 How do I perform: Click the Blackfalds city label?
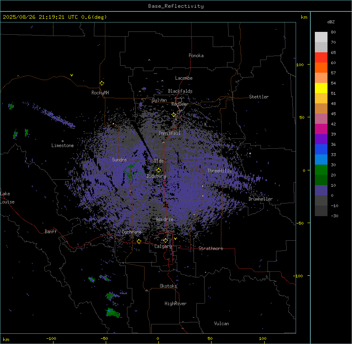point(180,91)
